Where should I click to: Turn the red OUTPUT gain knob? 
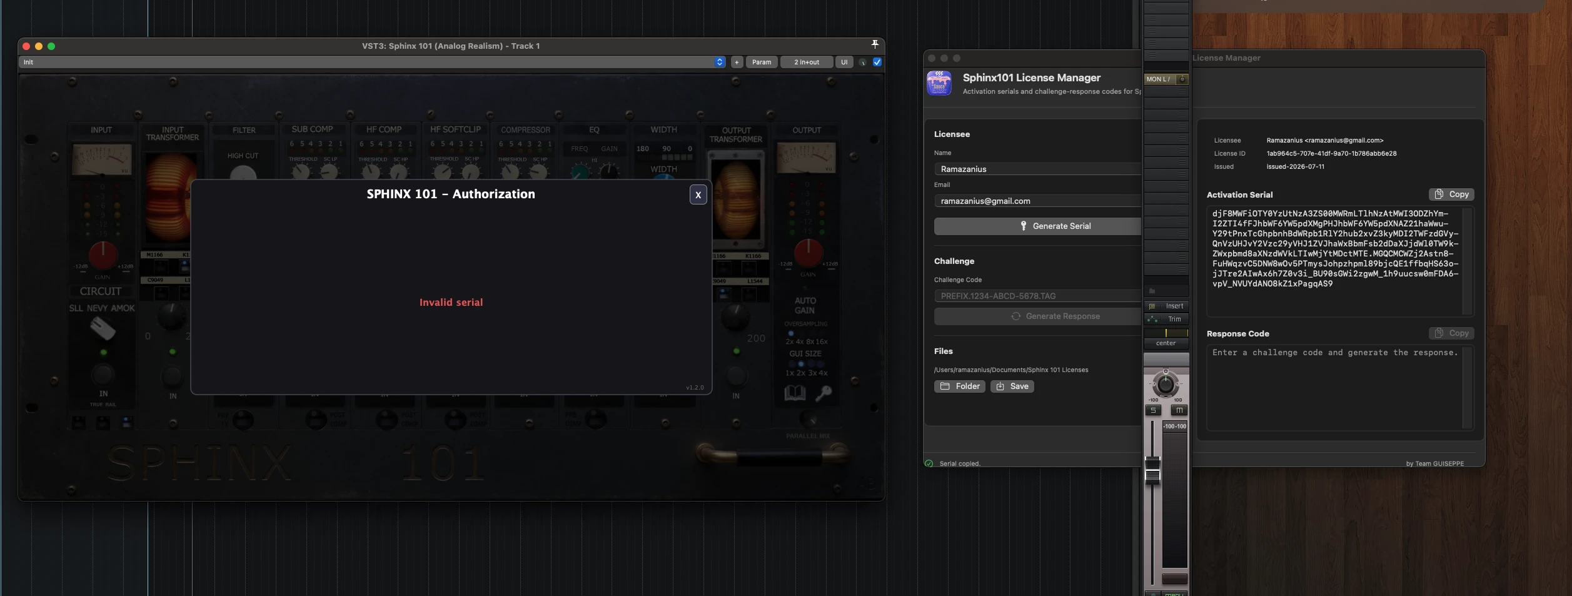pyautogui.click(x=808, y=252)
